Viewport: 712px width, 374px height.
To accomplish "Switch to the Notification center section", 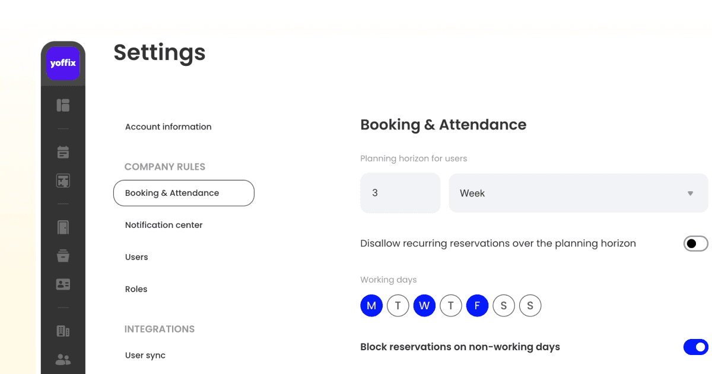I will click(x=164, y=224).
